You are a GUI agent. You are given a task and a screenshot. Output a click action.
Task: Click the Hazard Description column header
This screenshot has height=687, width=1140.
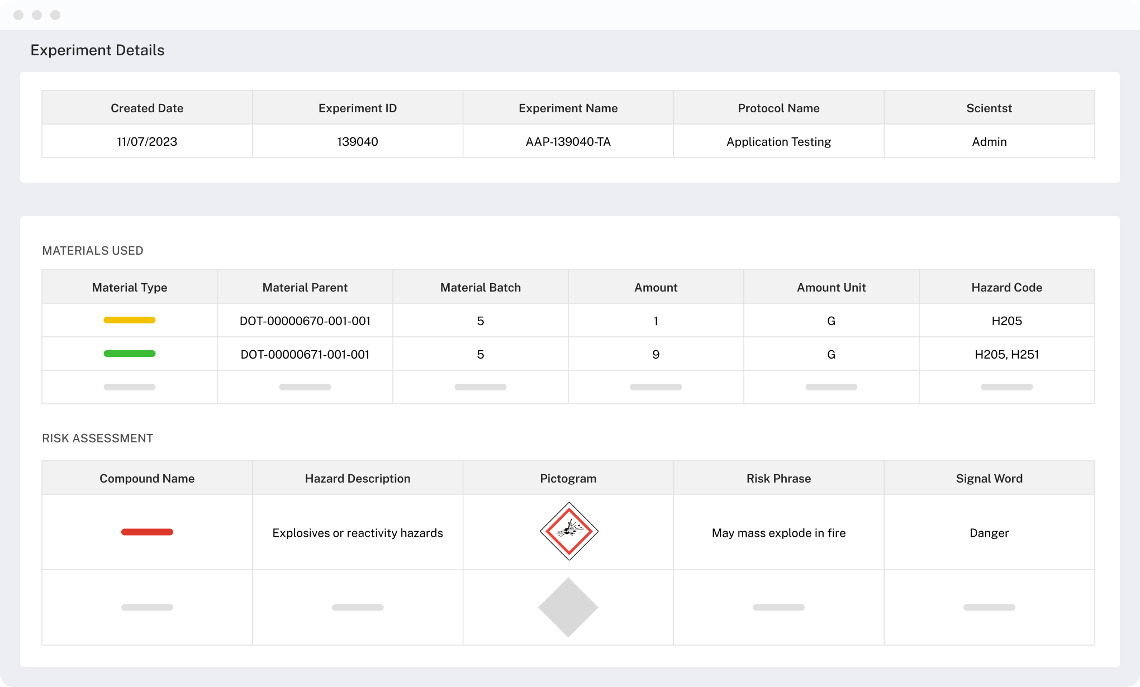click(358, 478)
